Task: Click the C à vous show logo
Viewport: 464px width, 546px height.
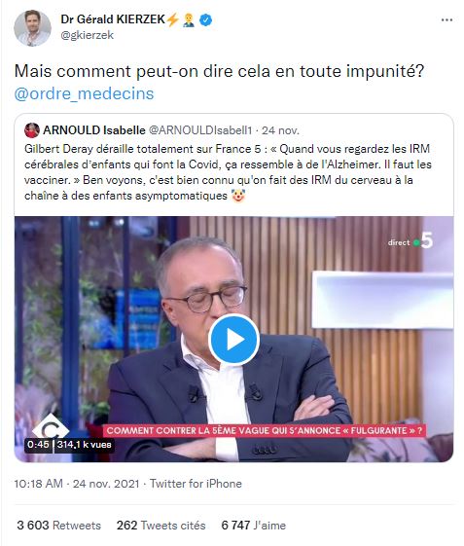Action: tap(51, 426)
